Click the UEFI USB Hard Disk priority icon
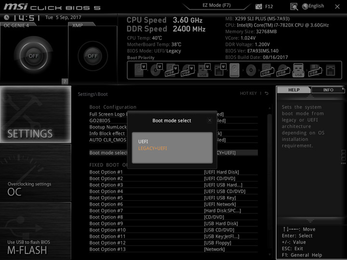 click(172, 70)
